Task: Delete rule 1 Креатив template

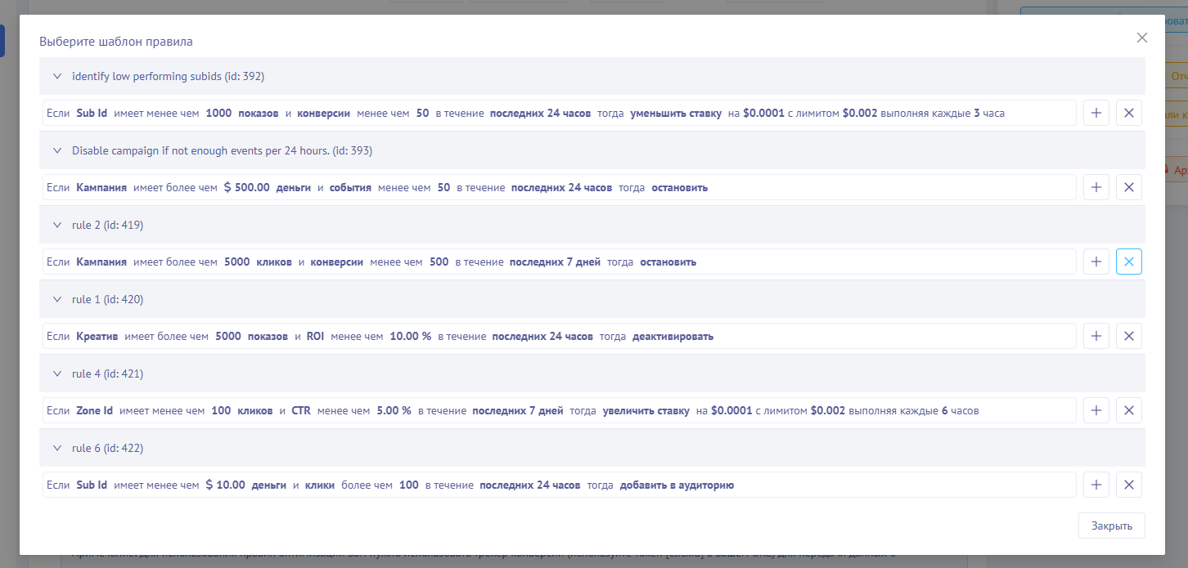Action: click(x=1128, y=336)
